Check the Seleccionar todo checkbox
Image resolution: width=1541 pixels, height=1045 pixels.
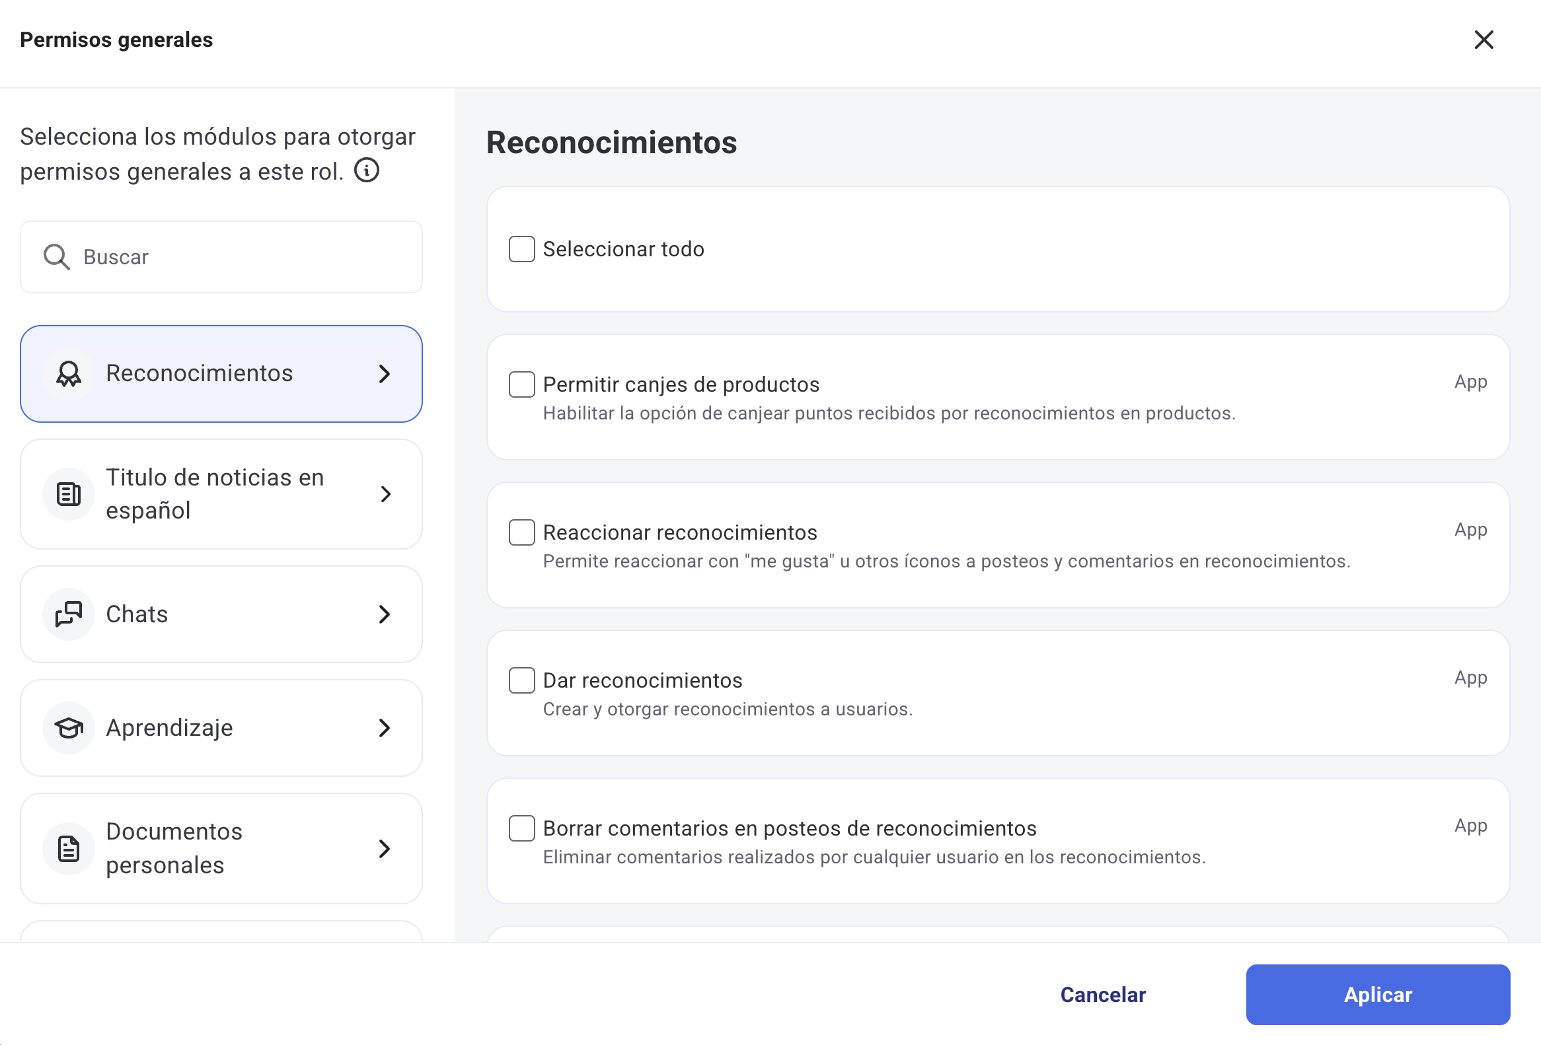(522, 249)
